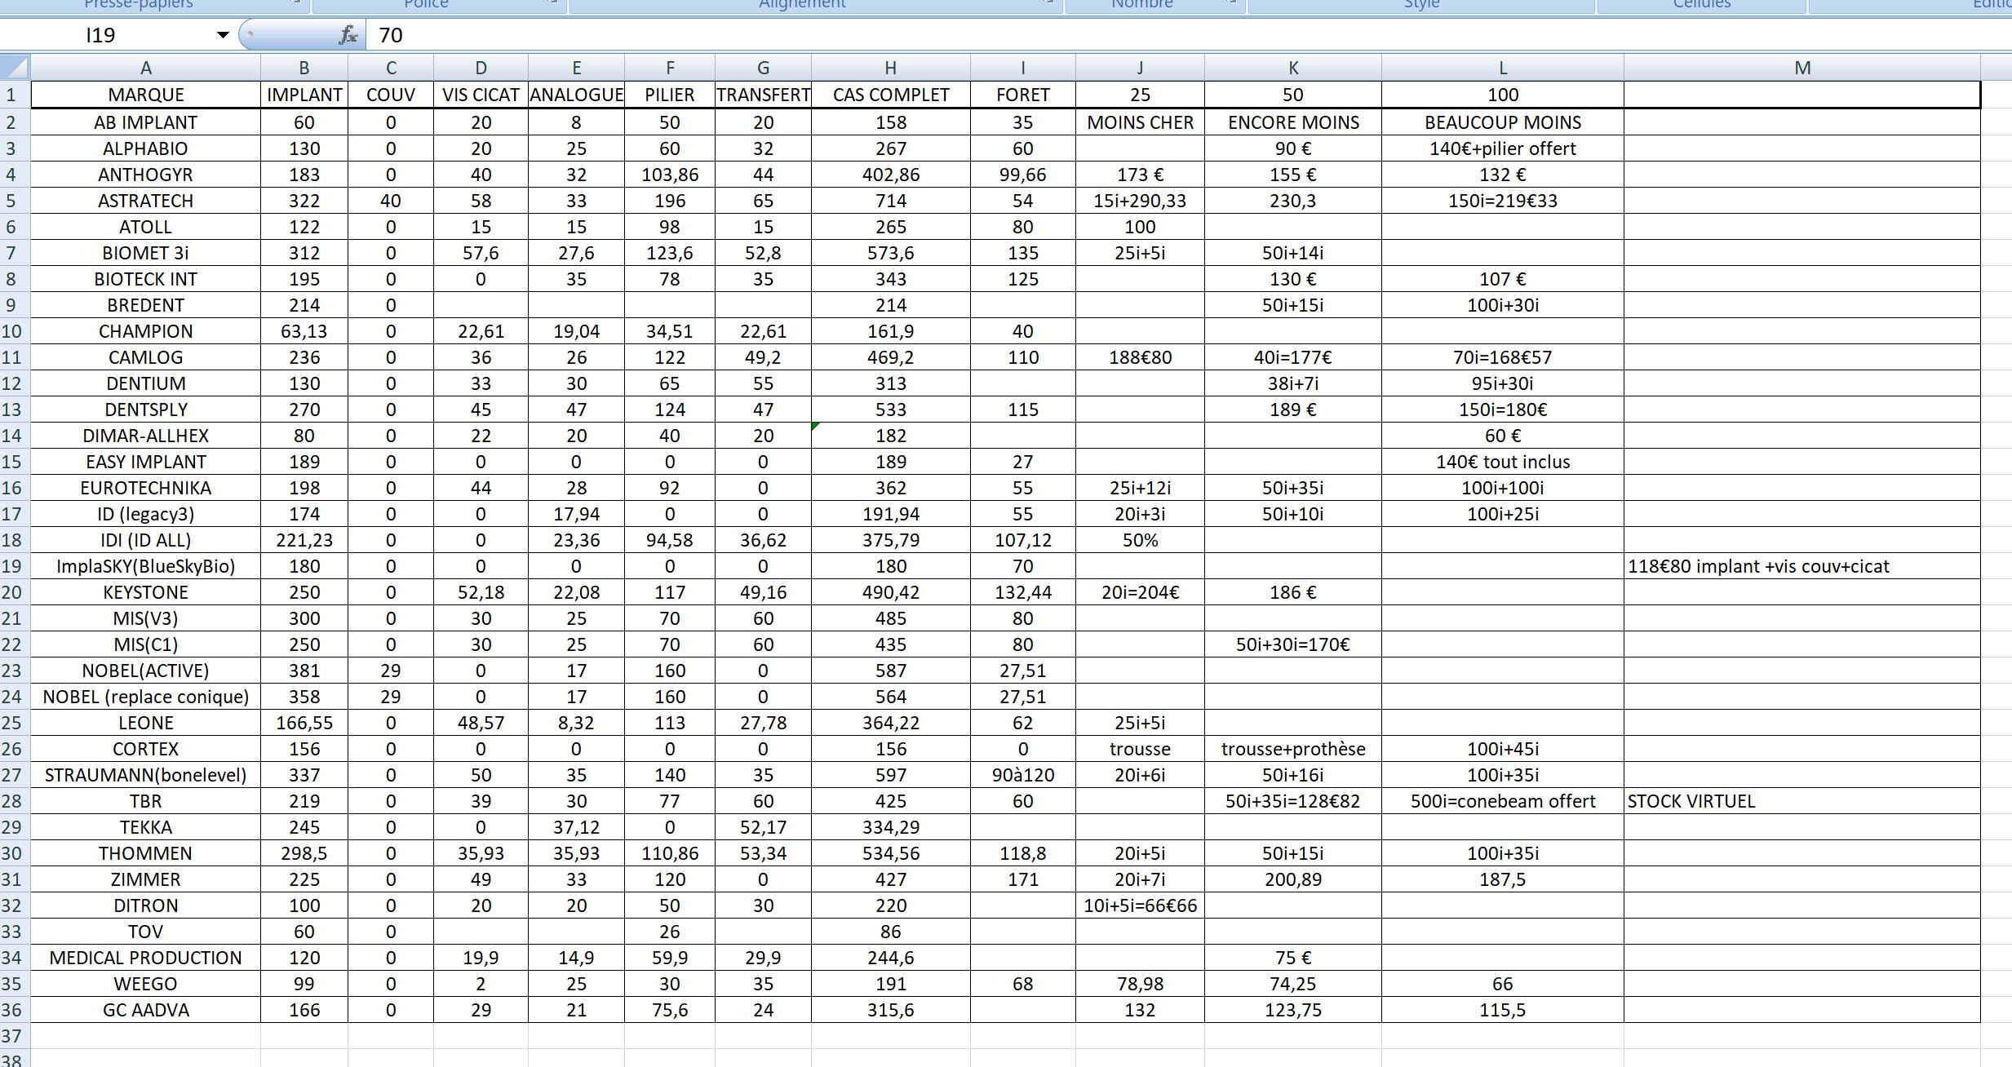Select column A header
The height and width of the screenshot is (1067, 2012).
pos(145,68)
